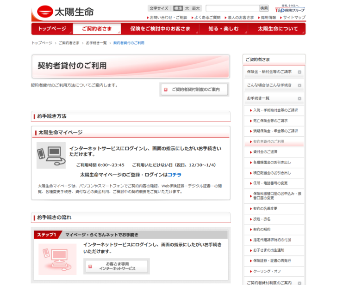Screen dimensions: 337x285
Task: Click お手続き一覧 in breadcrumb
Action: point(96,43)
